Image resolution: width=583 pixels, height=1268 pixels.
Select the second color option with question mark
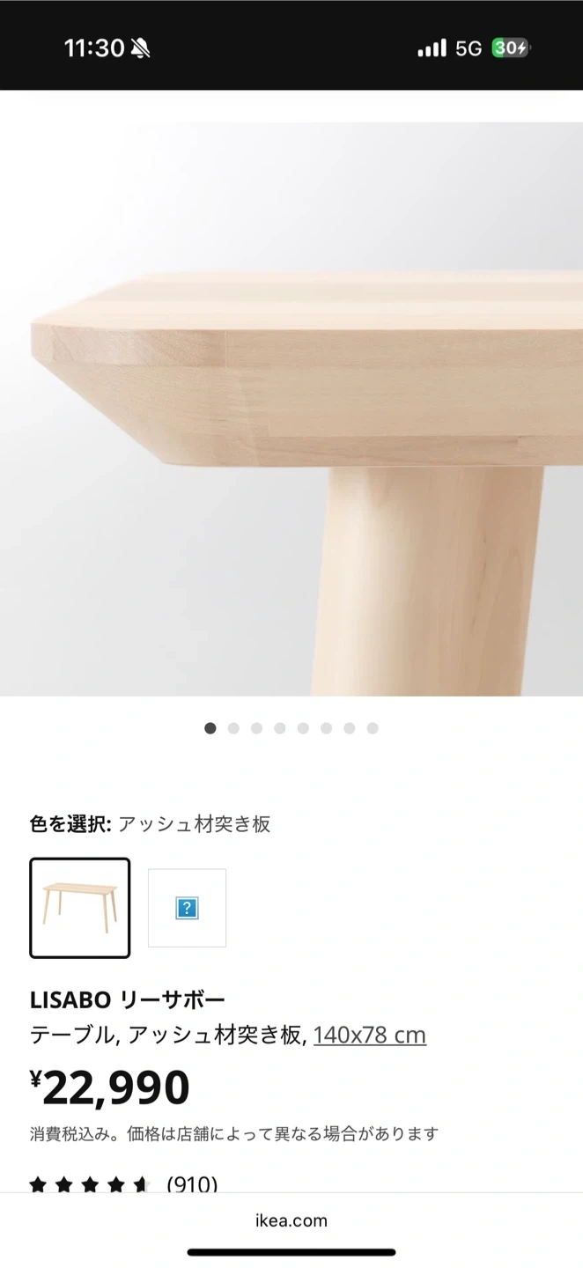tap(187, 908)
